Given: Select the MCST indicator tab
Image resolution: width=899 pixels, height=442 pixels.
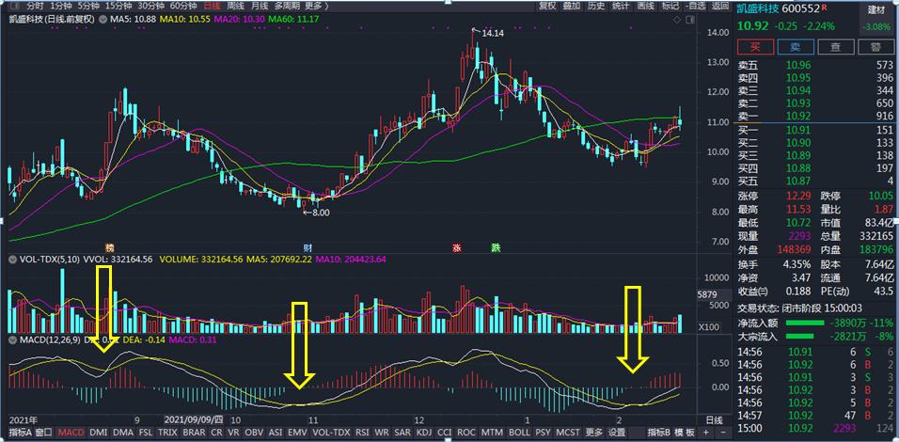Looking at the screenshot, I should [x=569, y=432].
